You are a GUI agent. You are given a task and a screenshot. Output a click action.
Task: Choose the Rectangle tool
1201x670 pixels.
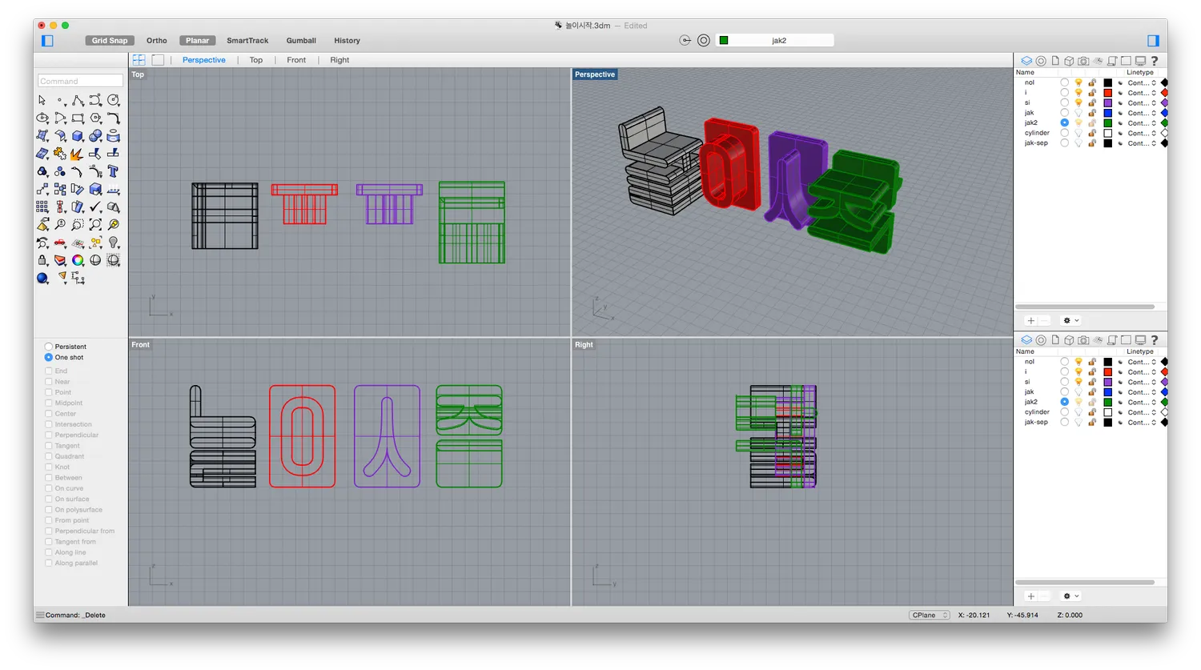point(78,118)
